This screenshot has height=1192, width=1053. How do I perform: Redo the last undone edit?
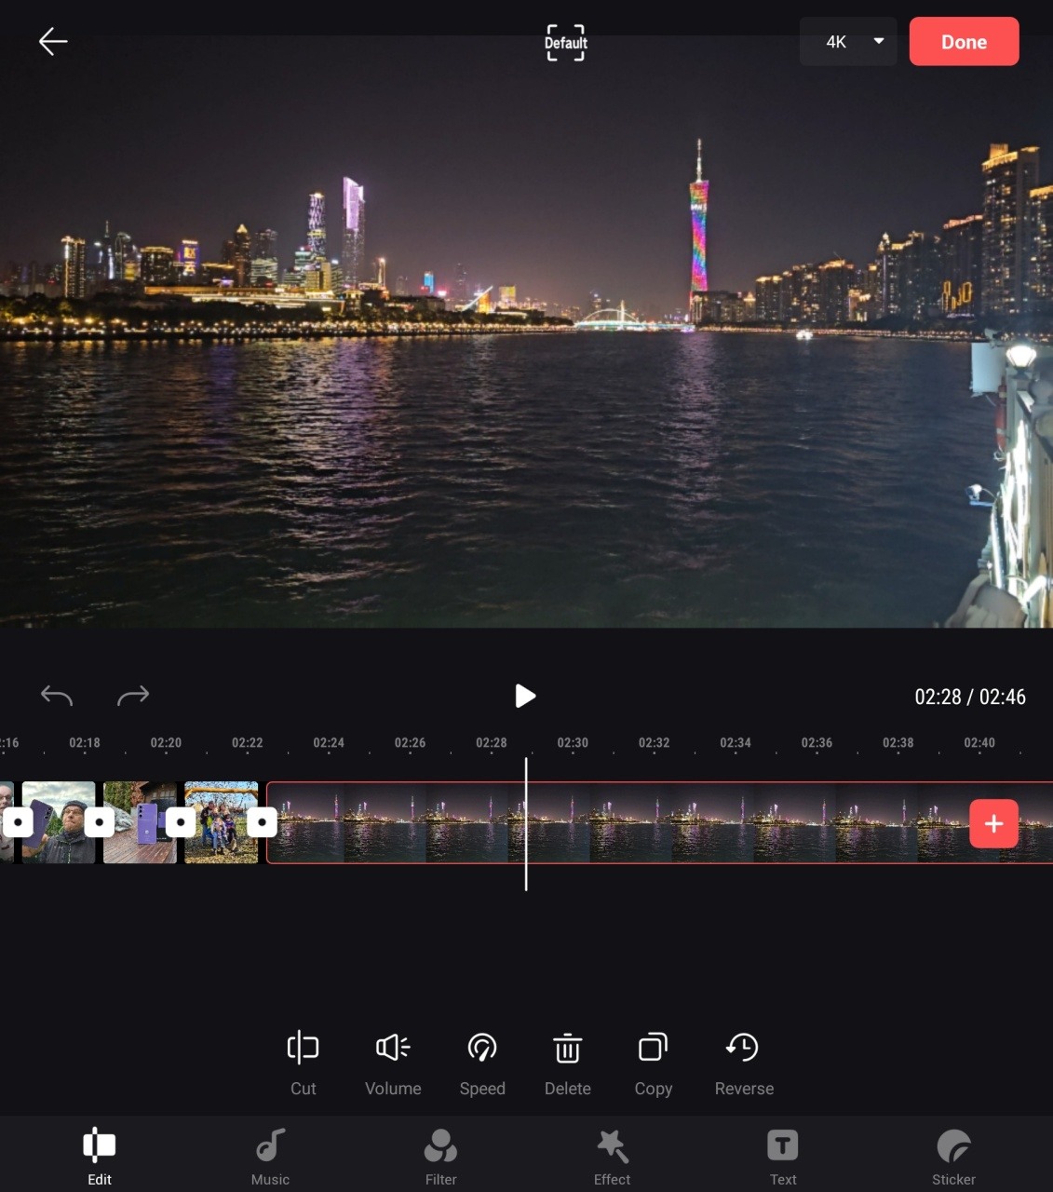[133, 696]
